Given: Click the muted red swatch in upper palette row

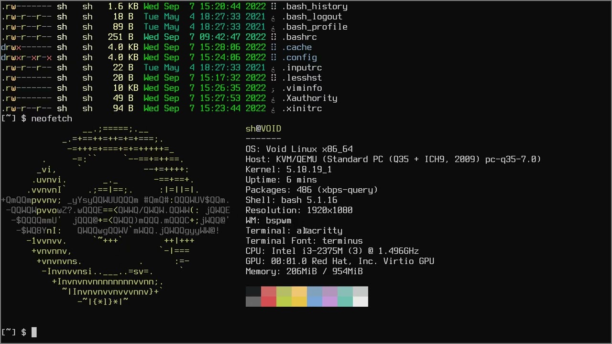Looking at the screenshot, I should [269, 291].
